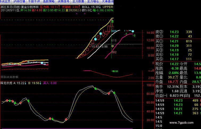Click the 618 Fibonacci level label
The image size is (201, 129).
tap(114, 41)
